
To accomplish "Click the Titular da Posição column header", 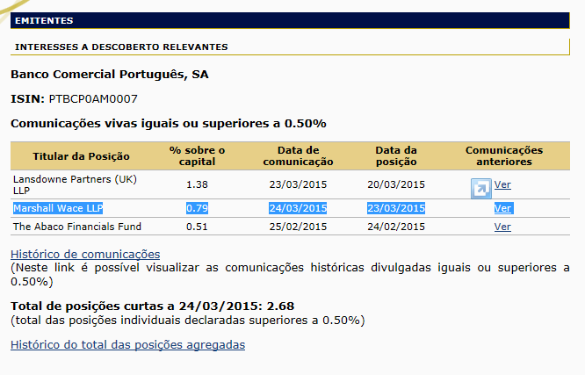I will point(81,155).
